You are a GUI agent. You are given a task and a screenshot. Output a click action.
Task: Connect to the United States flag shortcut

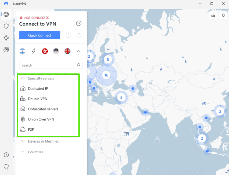pos(56,51)
